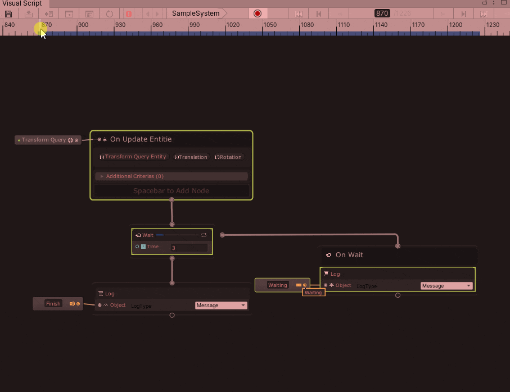Click the blackboard window toolbar icon
Viewport: 510px width, 392px height.
point(69,14)
